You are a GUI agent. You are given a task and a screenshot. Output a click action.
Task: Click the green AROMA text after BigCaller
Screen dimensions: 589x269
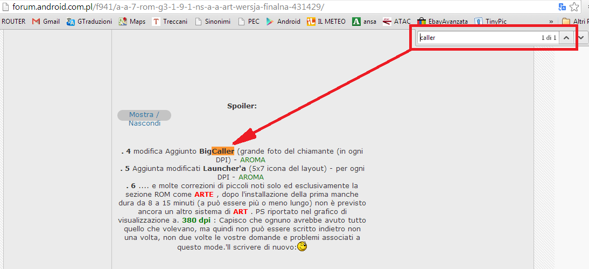253,160
